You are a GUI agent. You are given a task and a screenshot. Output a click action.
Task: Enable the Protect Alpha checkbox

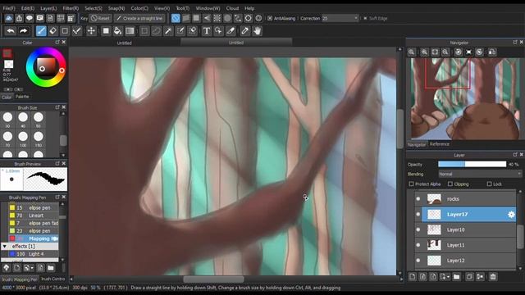412,184
